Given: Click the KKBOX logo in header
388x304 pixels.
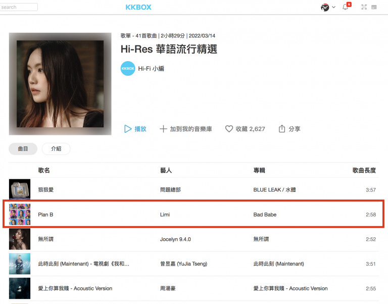Looking at the screenshot, I should point(138,7).
